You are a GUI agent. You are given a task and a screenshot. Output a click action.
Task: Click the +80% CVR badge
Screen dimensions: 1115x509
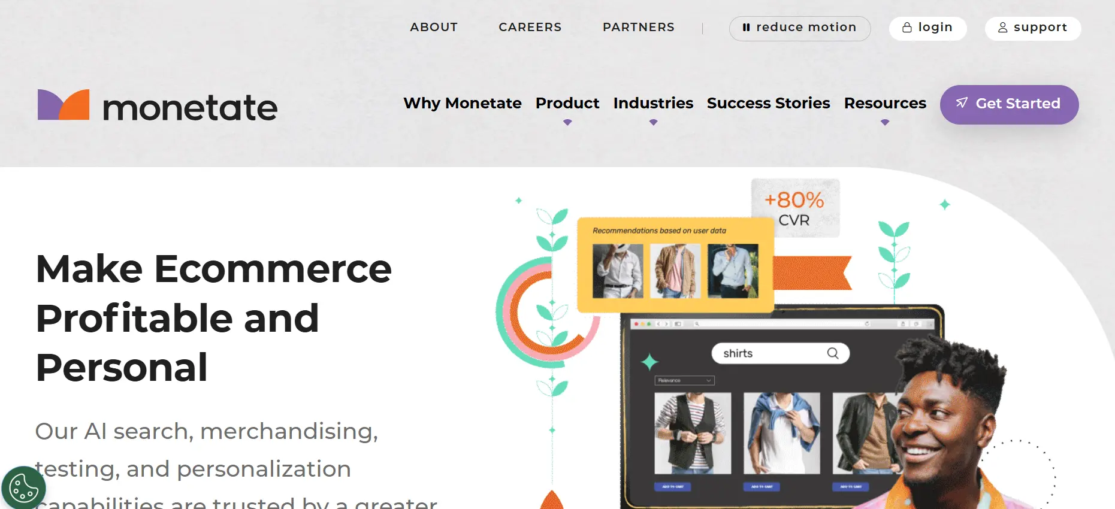pos(795,208)
